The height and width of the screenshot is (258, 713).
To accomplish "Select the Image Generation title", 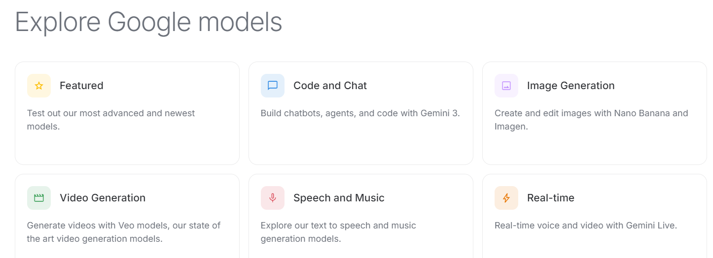I will (x=570, y=86).
